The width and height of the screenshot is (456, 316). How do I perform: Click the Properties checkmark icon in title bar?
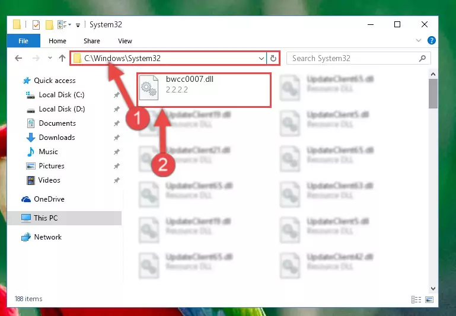[x=36, y=25]
